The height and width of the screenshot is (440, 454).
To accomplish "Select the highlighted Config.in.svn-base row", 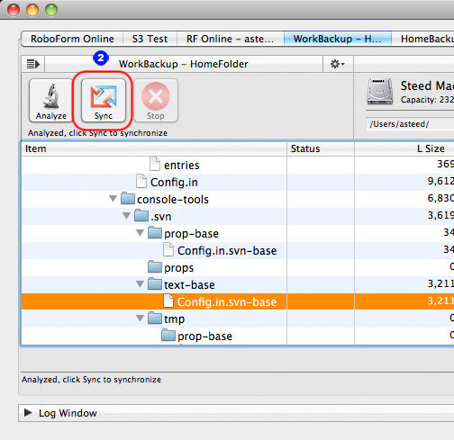I will coord(238,301).
